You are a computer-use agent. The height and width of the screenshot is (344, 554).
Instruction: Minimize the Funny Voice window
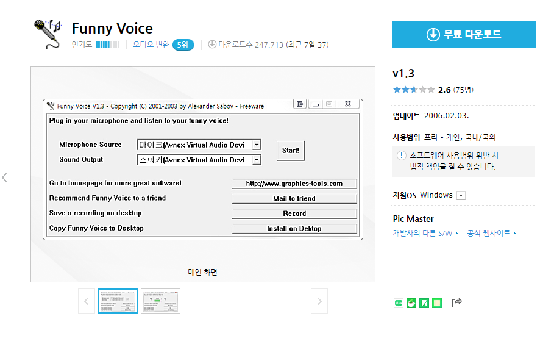tap(316, 104)
